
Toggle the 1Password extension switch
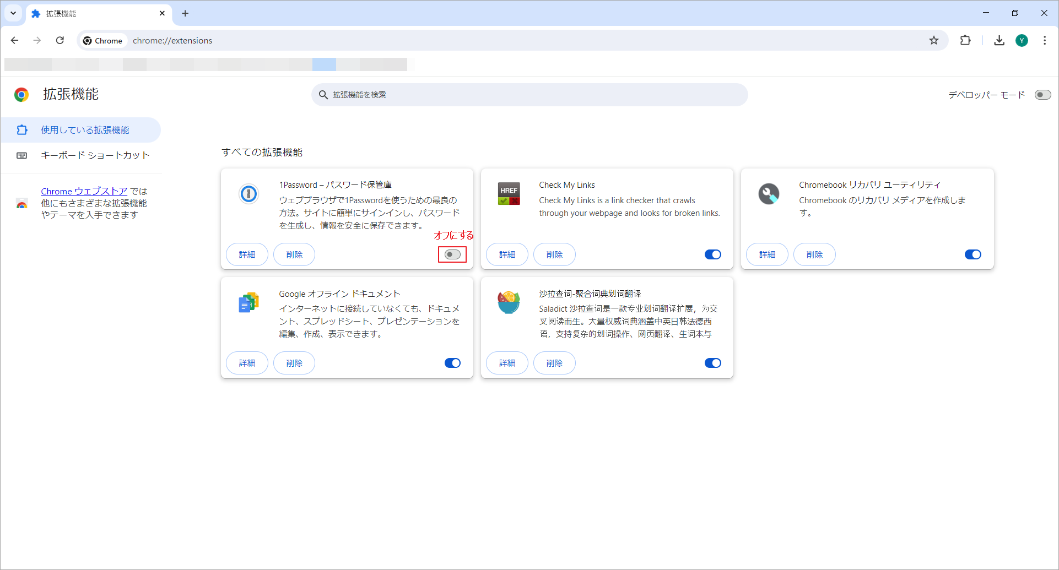(x=452, y=254)
